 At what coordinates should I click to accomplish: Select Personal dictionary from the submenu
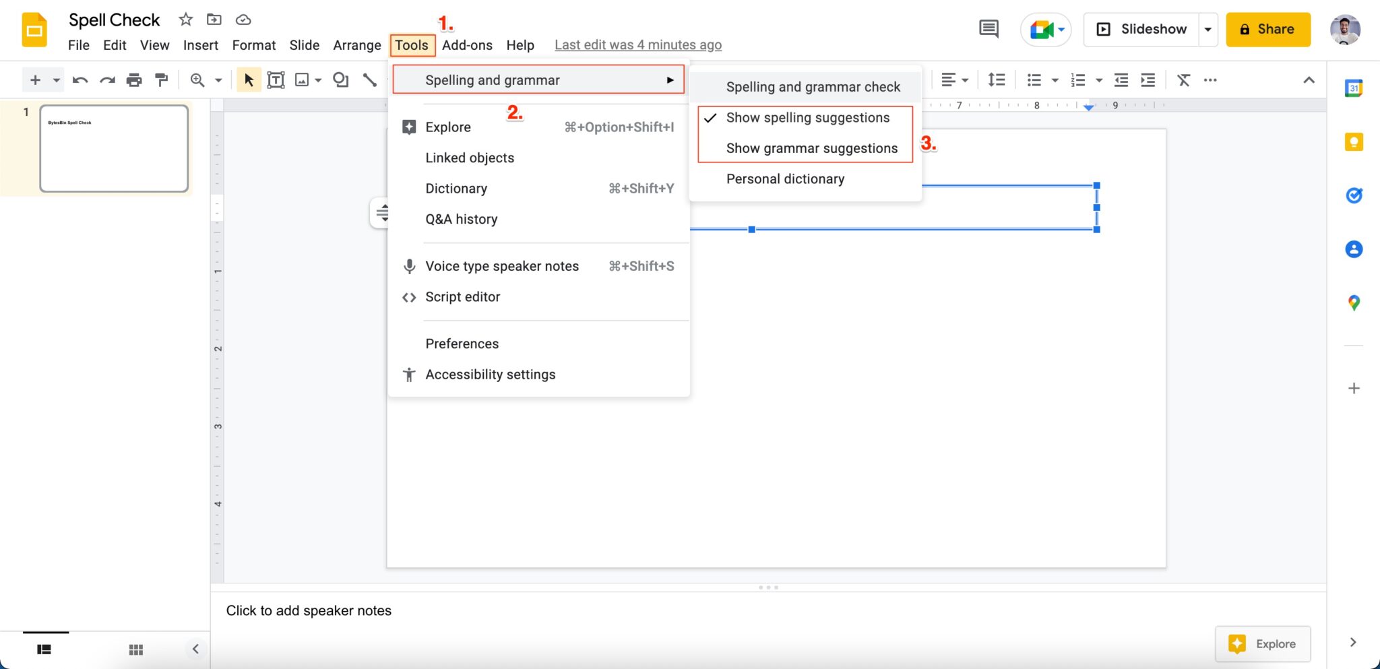click(785, 179)
